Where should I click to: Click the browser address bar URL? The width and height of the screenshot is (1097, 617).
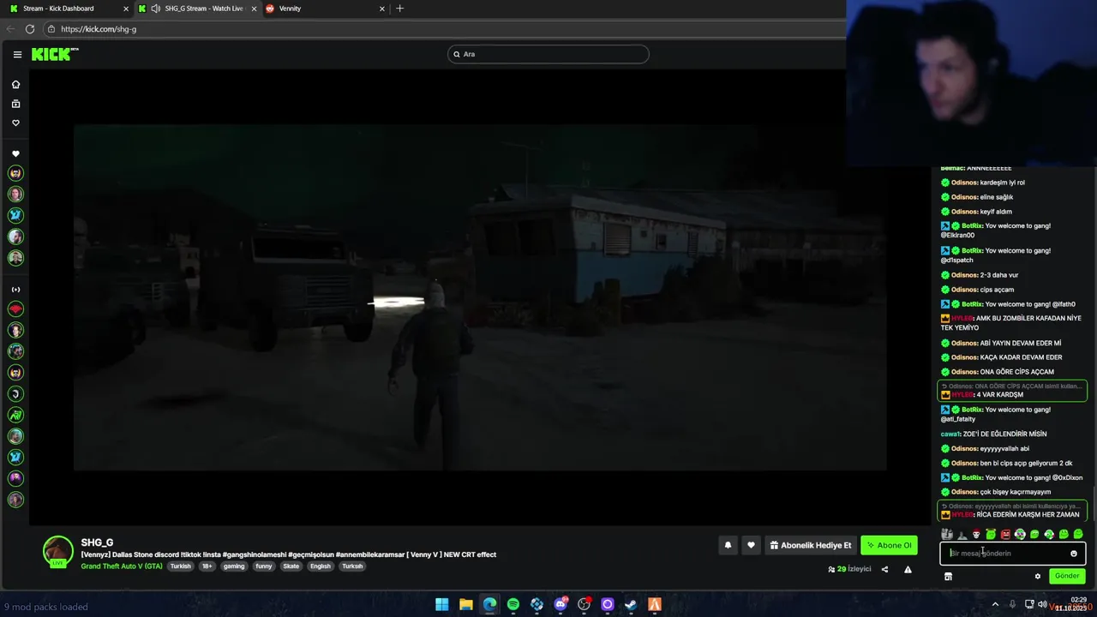click(99, 29)
